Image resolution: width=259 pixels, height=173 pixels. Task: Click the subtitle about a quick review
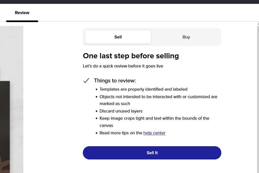(x=123, y=66)
